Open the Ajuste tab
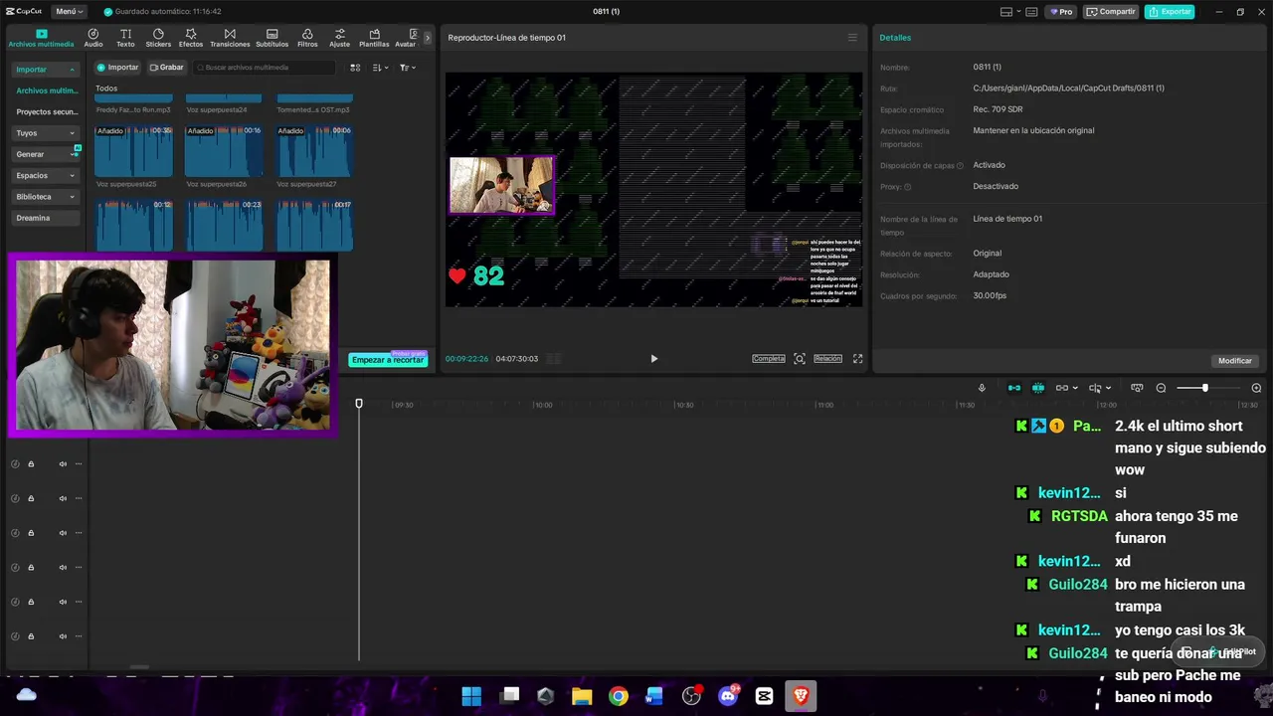The width and height of the screenshot is (1273, 716). point(340,38)
